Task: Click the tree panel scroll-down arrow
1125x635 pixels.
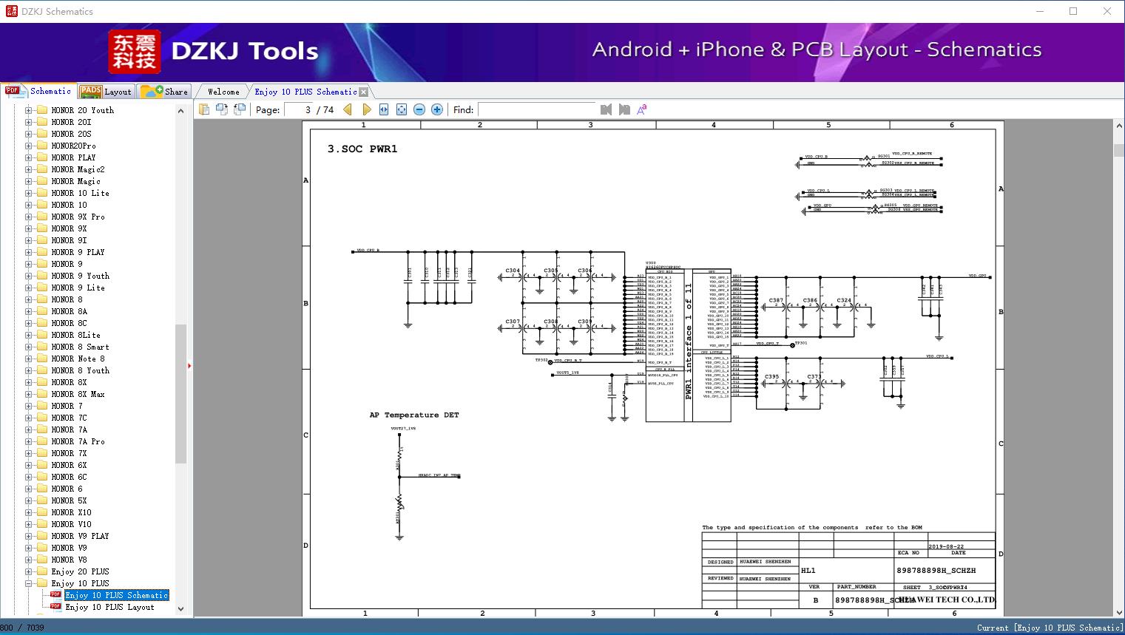Action: [180, 609]
